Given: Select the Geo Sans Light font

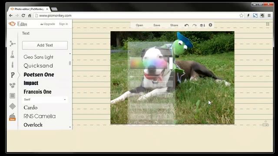Looking at the screenshot, I should (39, 57).
